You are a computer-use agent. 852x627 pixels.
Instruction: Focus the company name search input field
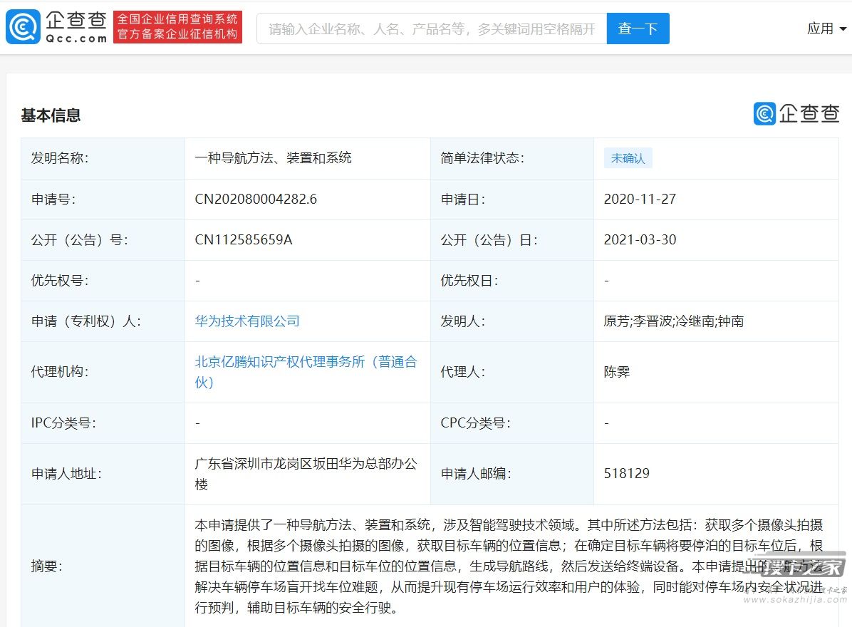432,28
